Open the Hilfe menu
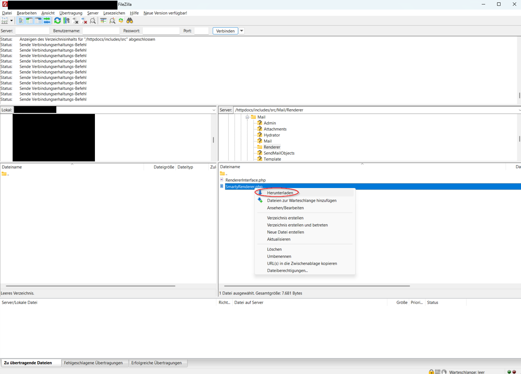The width and height of the screenshot is (521, 374). (x=134, y=13)
